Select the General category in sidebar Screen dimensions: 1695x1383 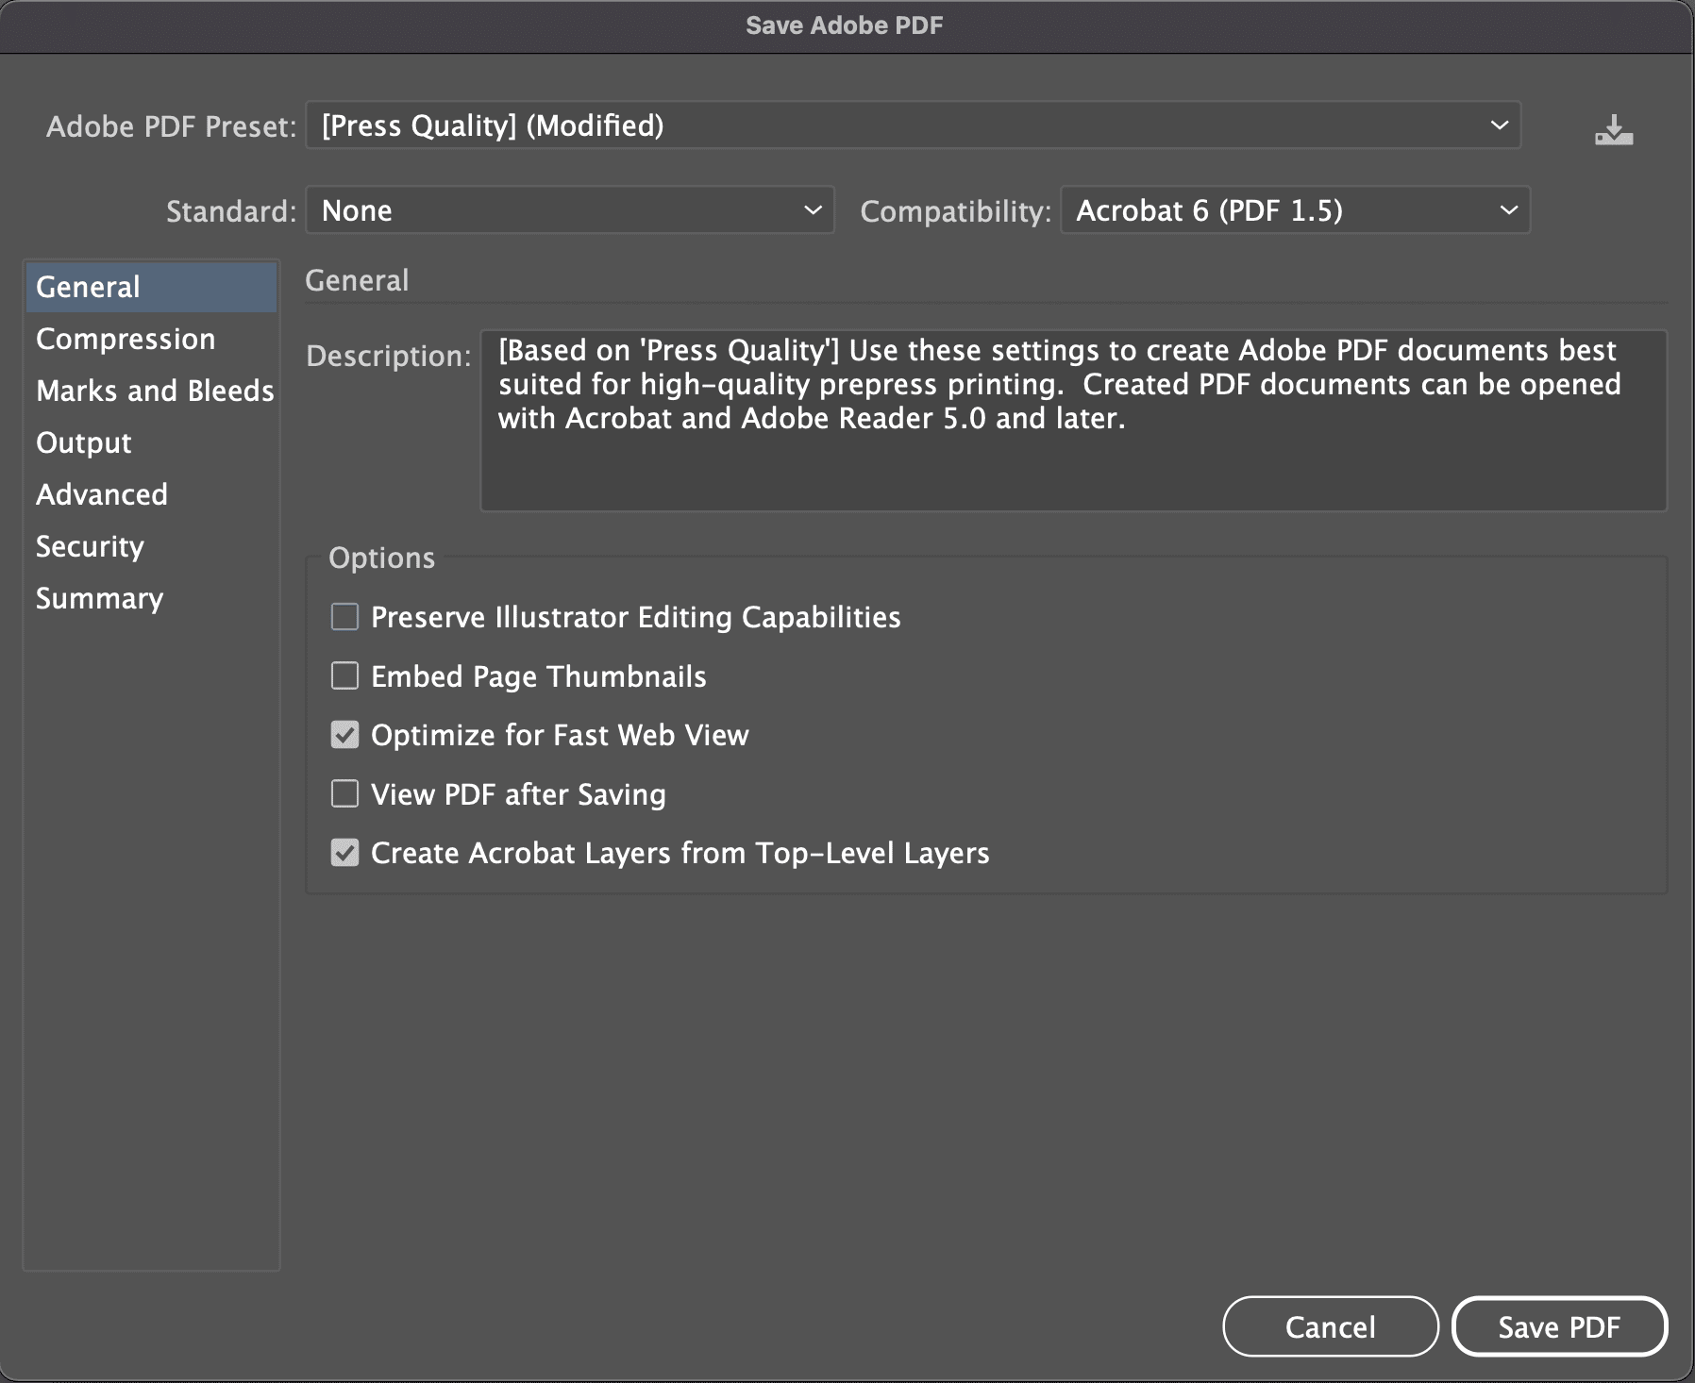pos(151,287)
